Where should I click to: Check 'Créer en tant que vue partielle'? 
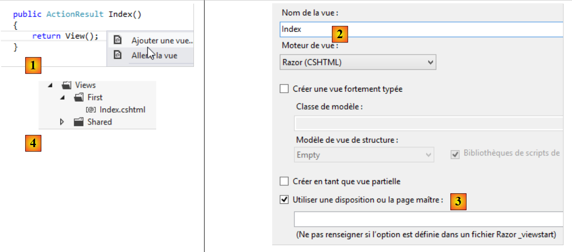(x=284, y=181)
